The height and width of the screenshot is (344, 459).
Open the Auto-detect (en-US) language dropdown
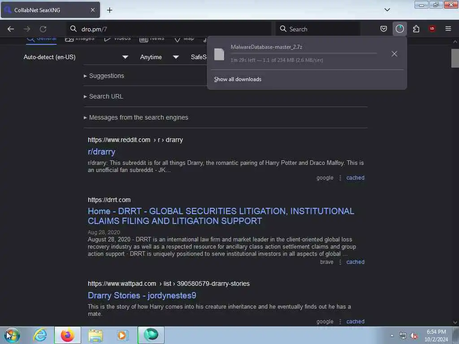pos(76,57)
